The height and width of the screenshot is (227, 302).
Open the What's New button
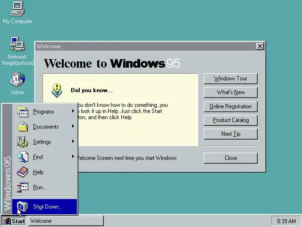[231, 92]
